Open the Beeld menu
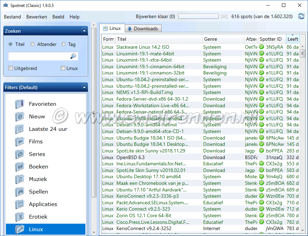Screen dimensions: 308x236 coord(58,17)
